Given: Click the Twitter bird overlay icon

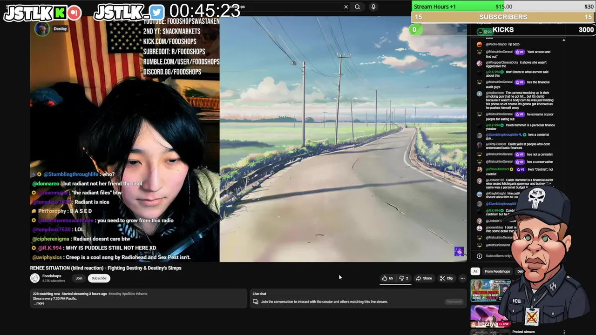Looking at the screenshot, I should [156, 12].
